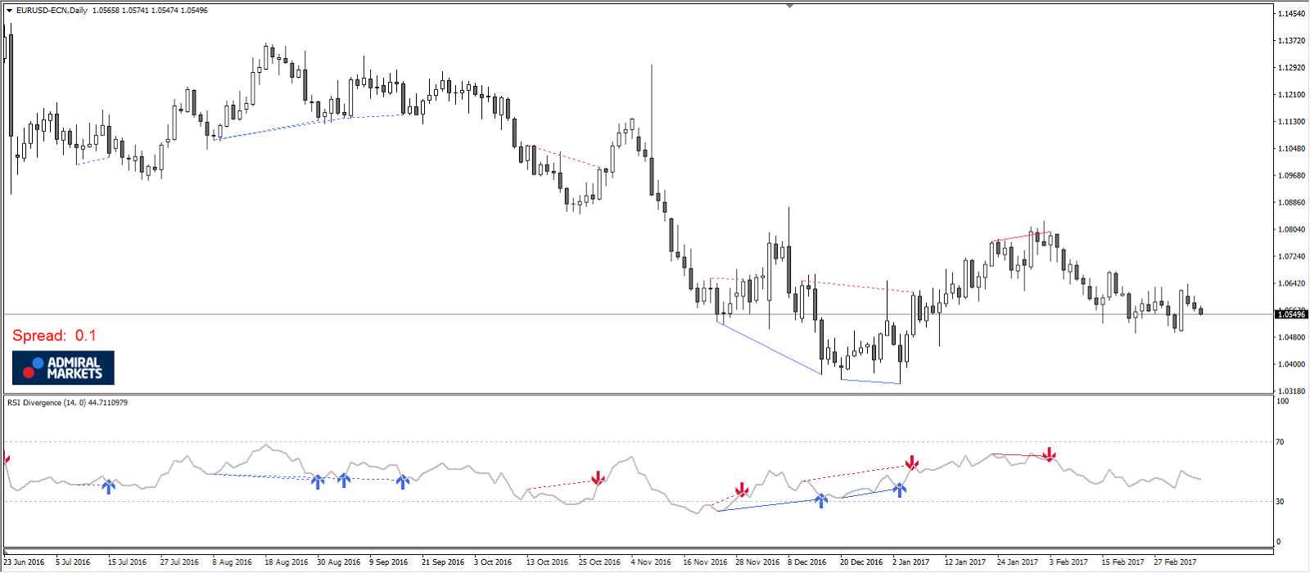Click the dropdown triangle beside EURUSD-ECN,Daily
The image size is (1310, 573).
(9, 11)
